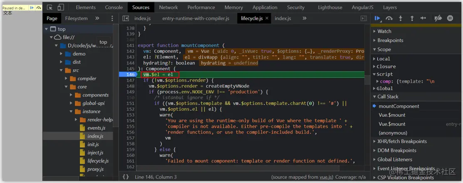Activate the inspect element picker
463x183 pixels.
[50, 7]
